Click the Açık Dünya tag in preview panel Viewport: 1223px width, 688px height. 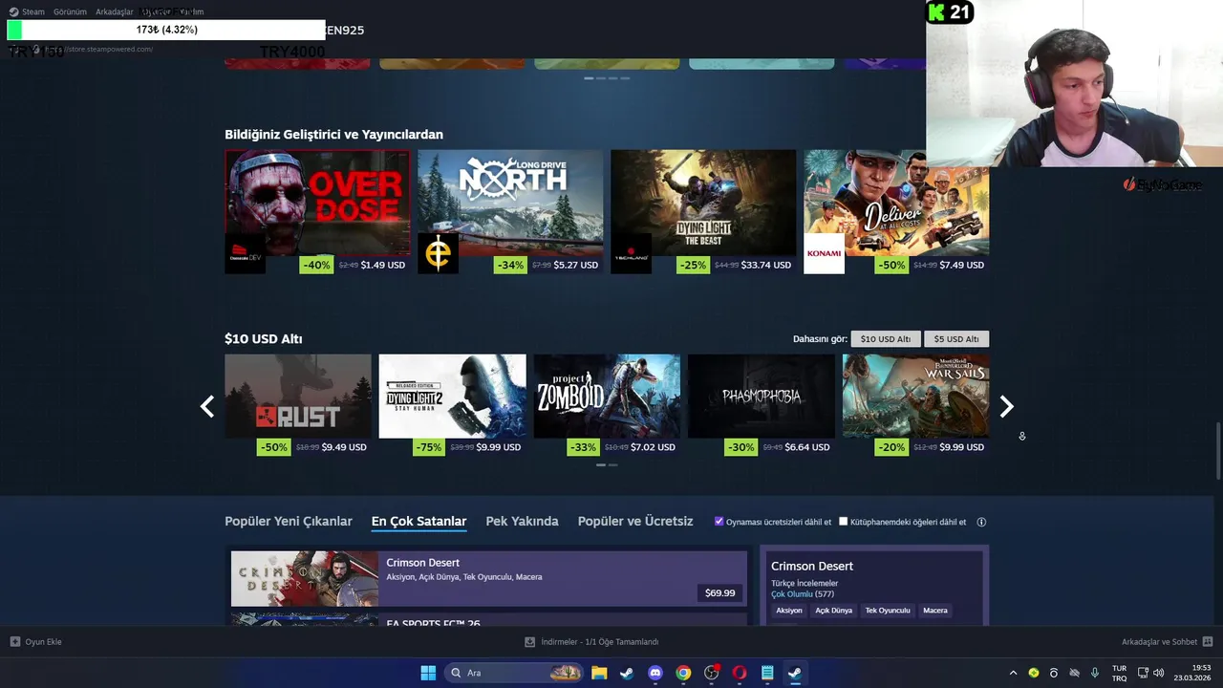(833, 611)
